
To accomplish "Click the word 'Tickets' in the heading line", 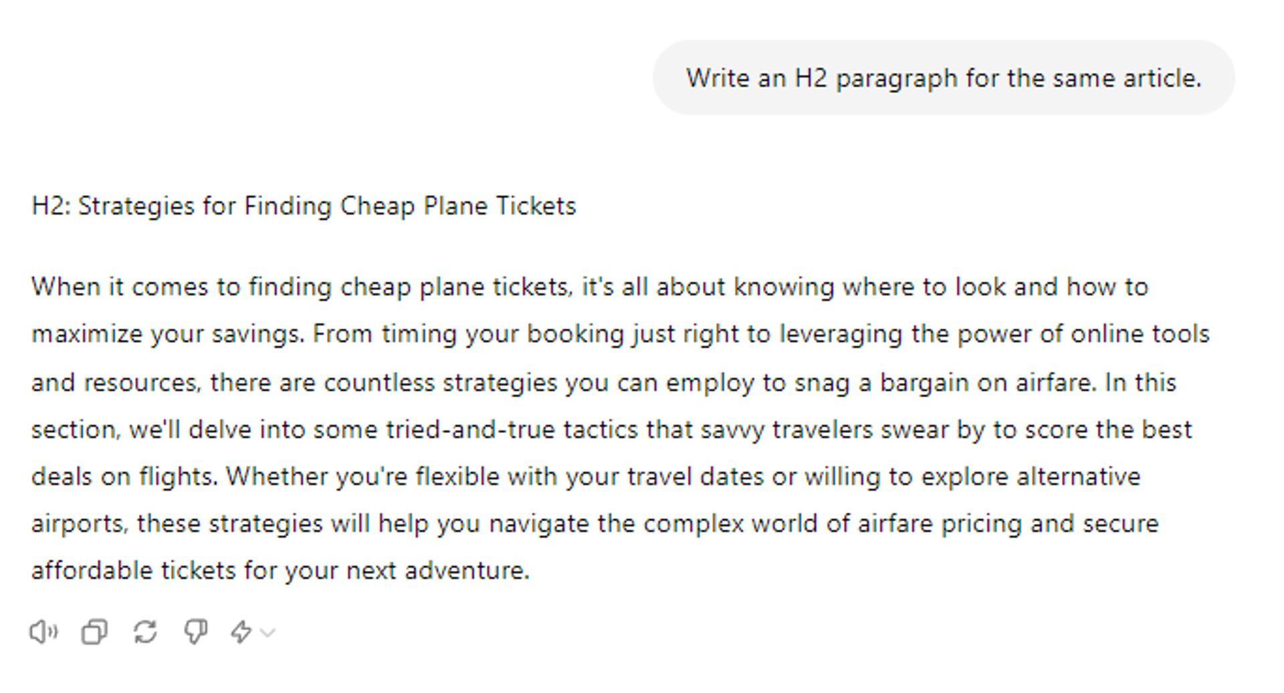I will click(x=536, y=206).
